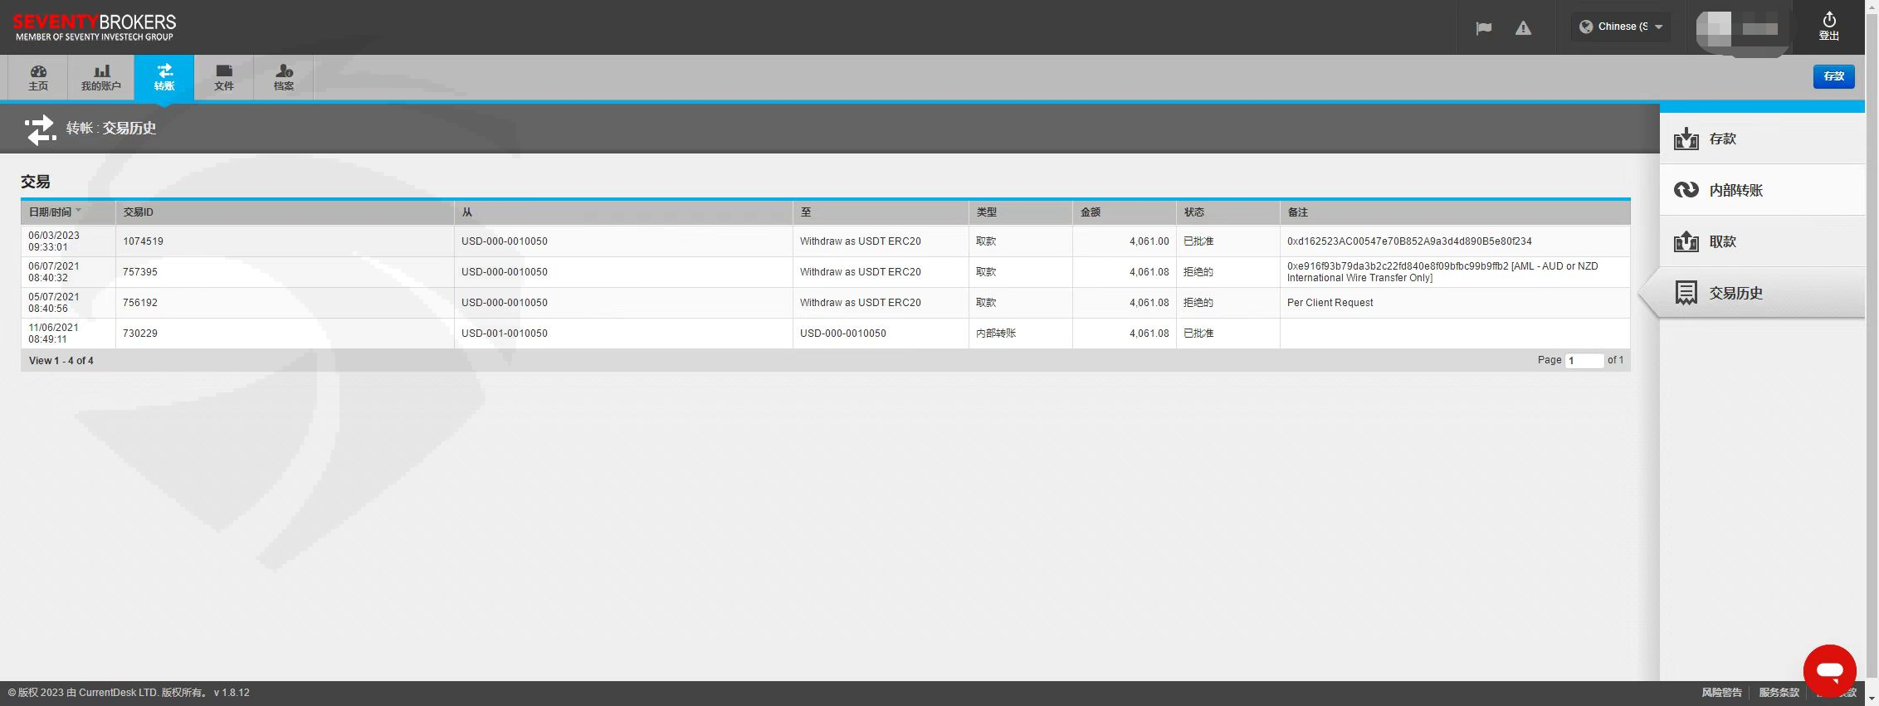Click the 'Per Client Request' remark cell
Screen dimensions: 1879x706
[1455, 303]
